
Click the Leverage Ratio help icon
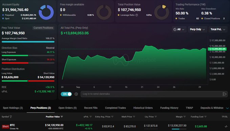pos(137,15)
